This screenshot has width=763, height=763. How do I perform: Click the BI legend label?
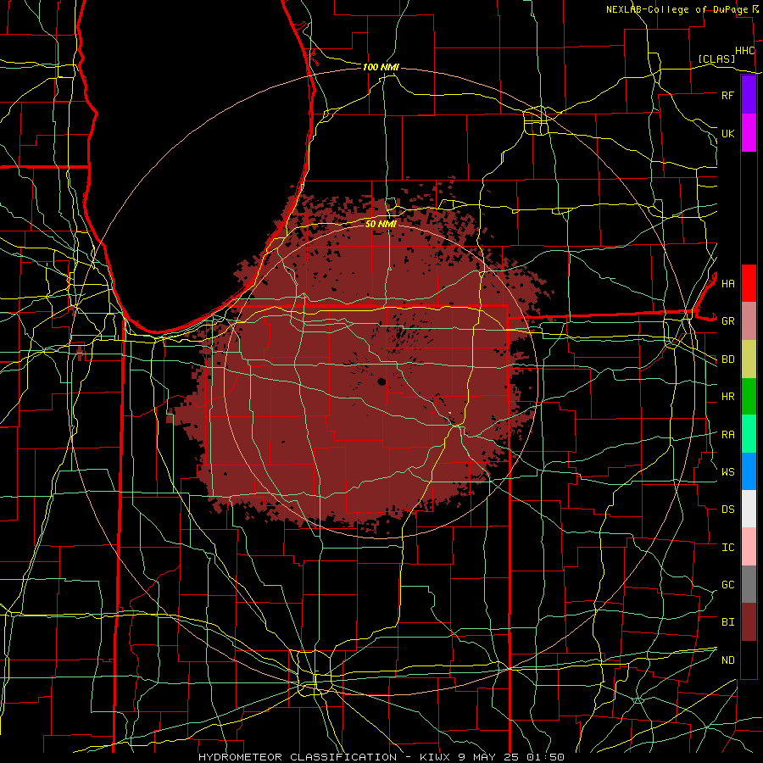click(x=727, y=622)
